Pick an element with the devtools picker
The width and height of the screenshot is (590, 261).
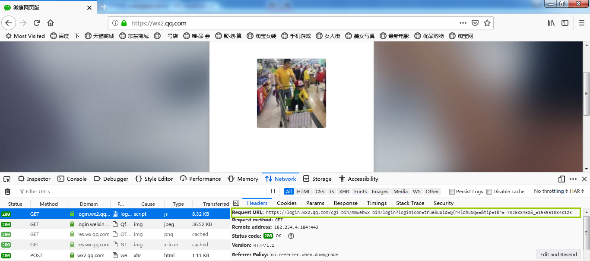[x=7, y=179]
